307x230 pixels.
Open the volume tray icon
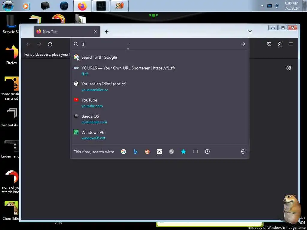pos(277,6)
